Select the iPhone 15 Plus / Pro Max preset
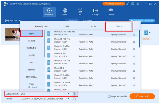Viewport: 160px width, 104px height. (x=92, y=33)
